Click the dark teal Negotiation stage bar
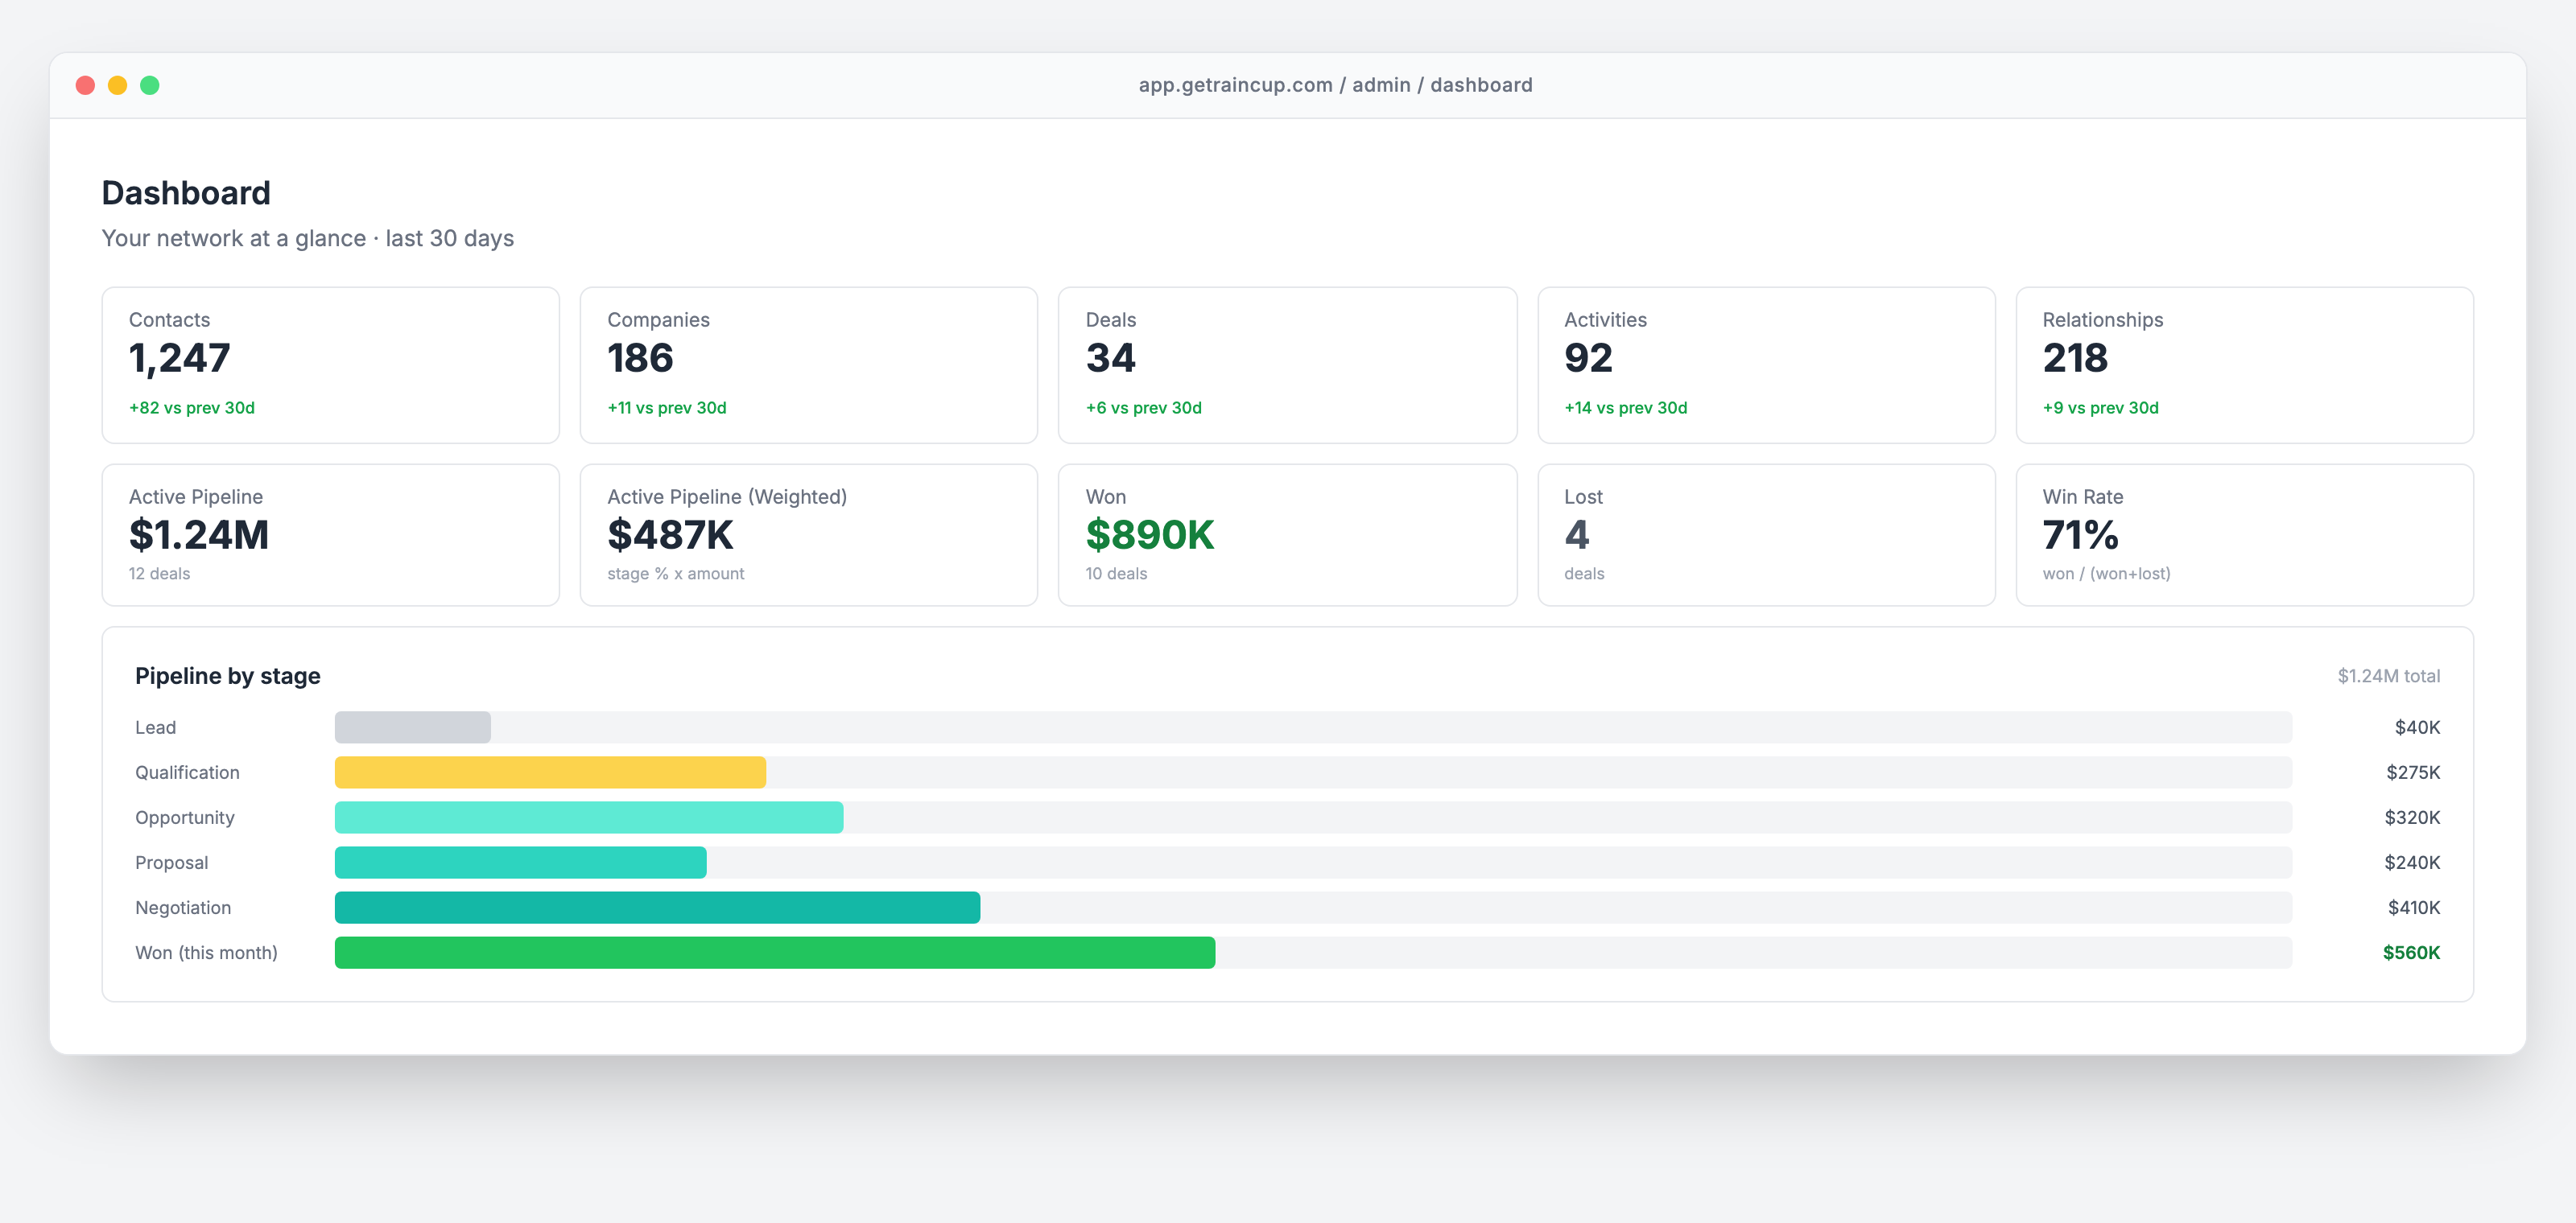The image size is (2576, 1223). tap(657, 908)
